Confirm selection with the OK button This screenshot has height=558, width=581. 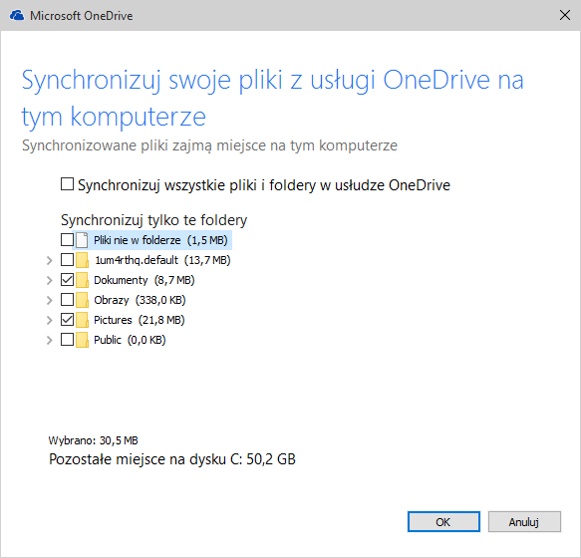(x=443, y=522)
